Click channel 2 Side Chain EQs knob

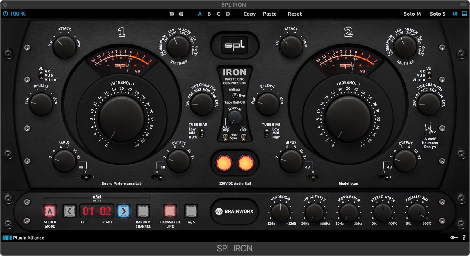(x=429, y=104)
